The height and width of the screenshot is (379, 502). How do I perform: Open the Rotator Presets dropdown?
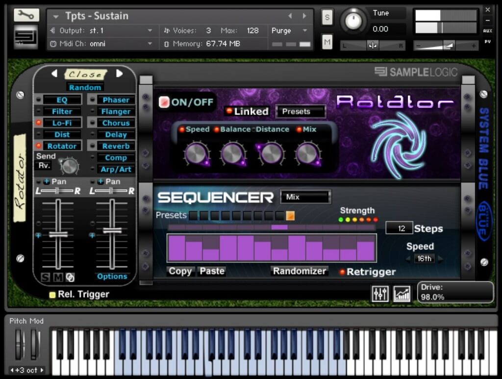(x=301, y=111)
